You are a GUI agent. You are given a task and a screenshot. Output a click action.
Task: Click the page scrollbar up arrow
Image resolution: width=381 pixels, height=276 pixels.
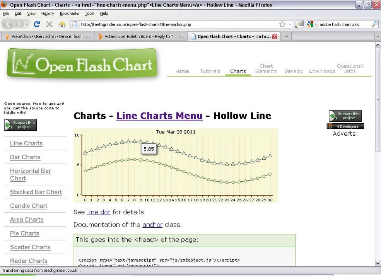click(x=378, y=45)
